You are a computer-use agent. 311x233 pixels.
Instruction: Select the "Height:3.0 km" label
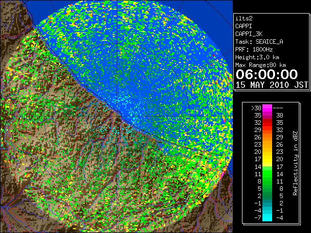[x=257, y=57]
